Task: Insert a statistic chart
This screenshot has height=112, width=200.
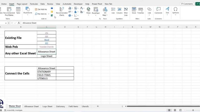Action: pyautogui.click(x=76, y=12)
